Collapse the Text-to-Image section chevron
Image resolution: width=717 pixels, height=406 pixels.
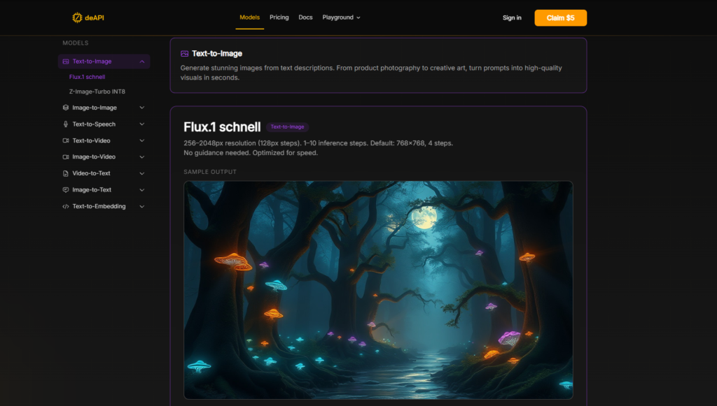point(142,61)
